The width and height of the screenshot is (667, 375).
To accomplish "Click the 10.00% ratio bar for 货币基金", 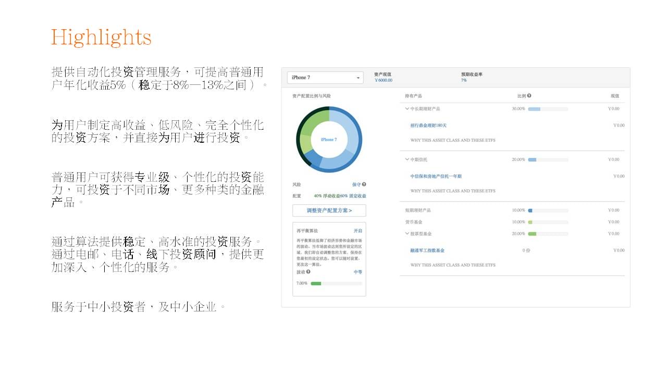I will pyautogui.click(x=548, y=222).
